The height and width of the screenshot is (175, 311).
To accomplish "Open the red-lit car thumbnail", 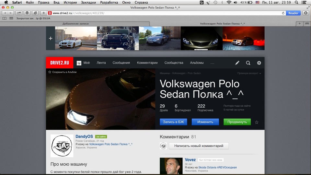I will pyautogui.click(x=244, y=38).
